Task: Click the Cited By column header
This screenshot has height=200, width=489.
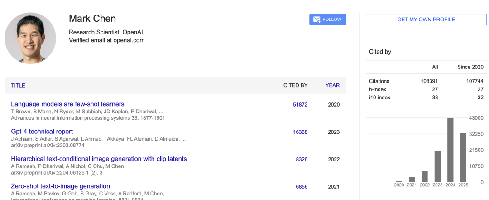Action: click(x=295, y=85)
